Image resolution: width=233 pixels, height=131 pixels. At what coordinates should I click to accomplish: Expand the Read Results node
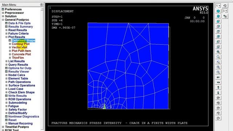[x=7, y=30]
